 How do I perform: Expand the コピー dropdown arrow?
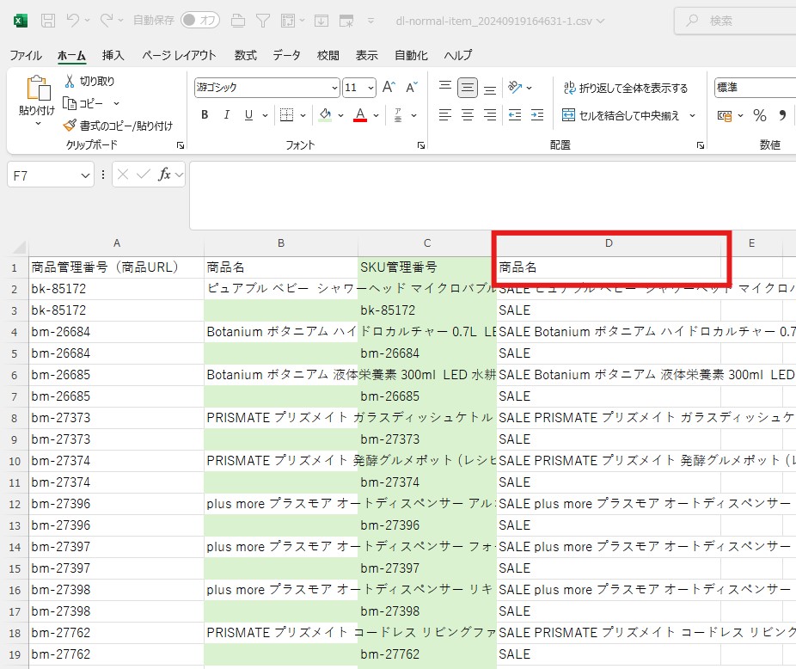(116, 104)
